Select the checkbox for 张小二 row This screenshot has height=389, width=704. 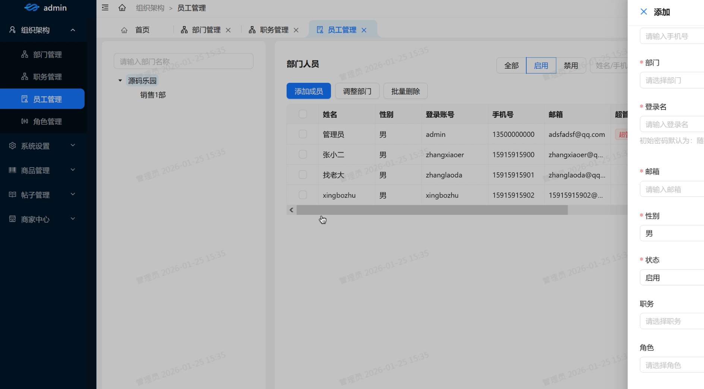303,154
